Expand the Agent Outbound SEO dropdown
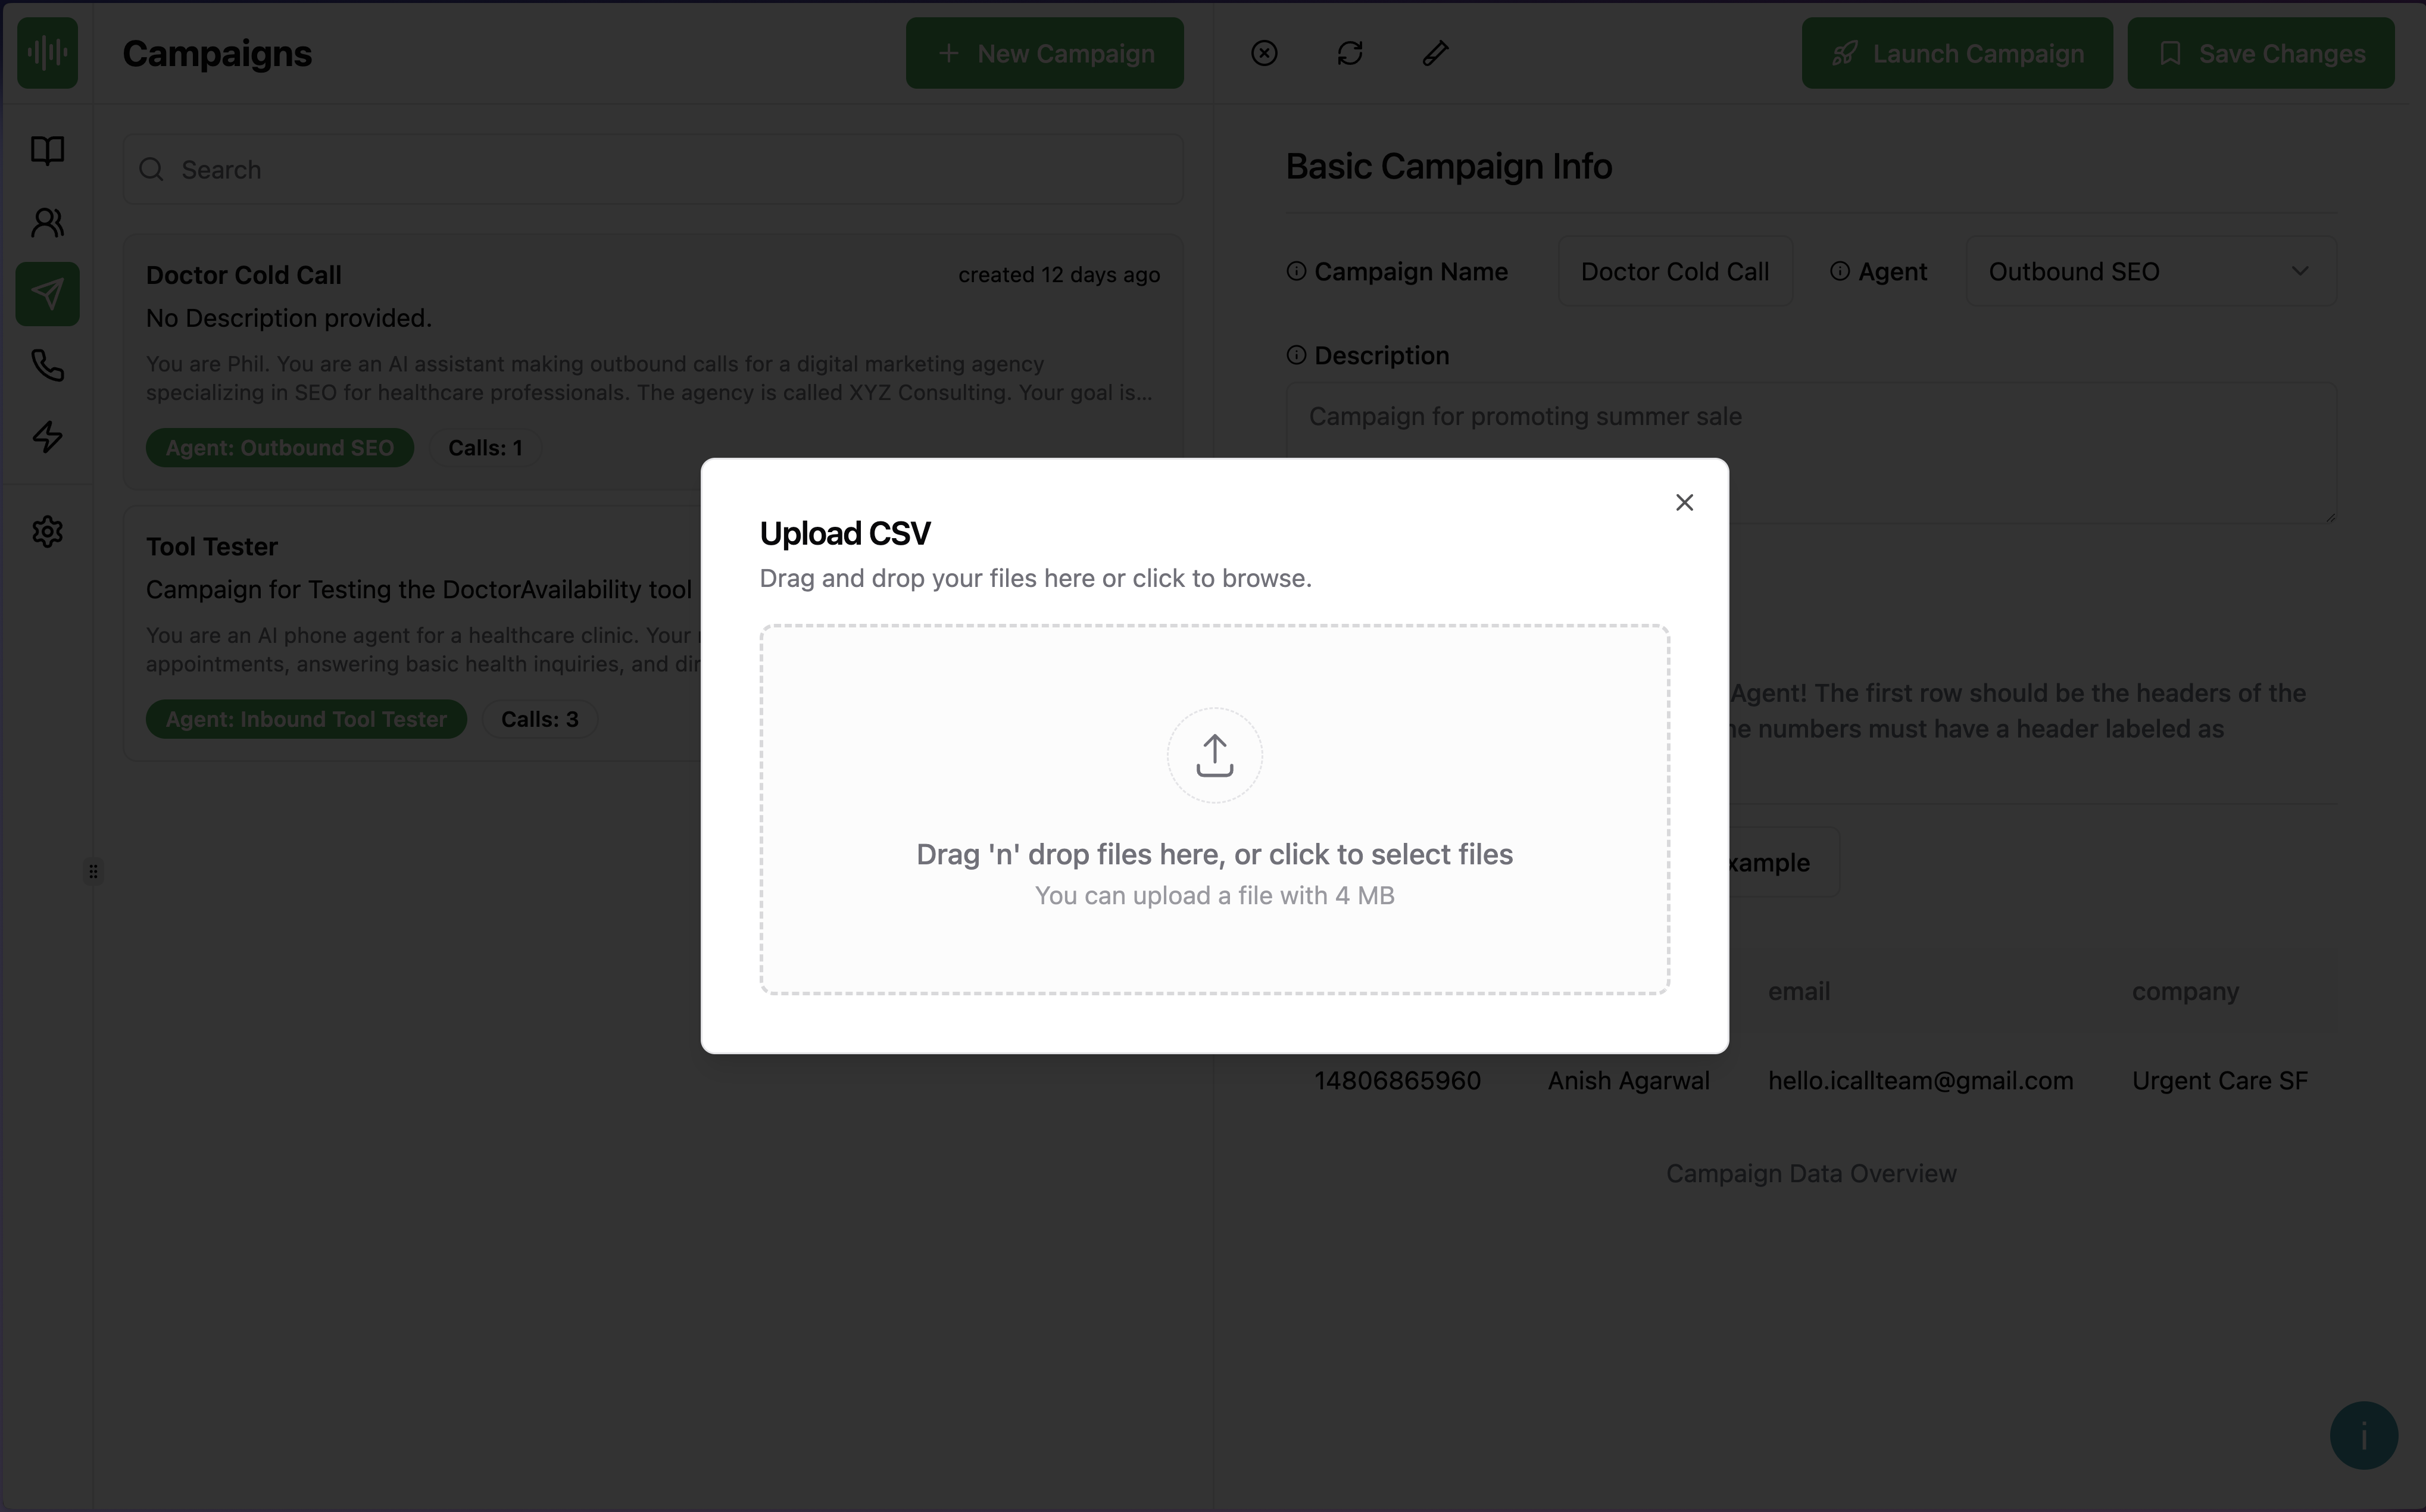2426x1512 pixels. pyautogui.click(x=2150, y=272)
